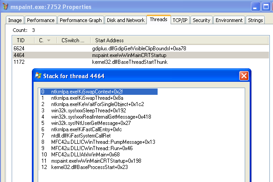273x182 pixels.
Task: Show the Environment tab
Action: click(x=229, y=20)
